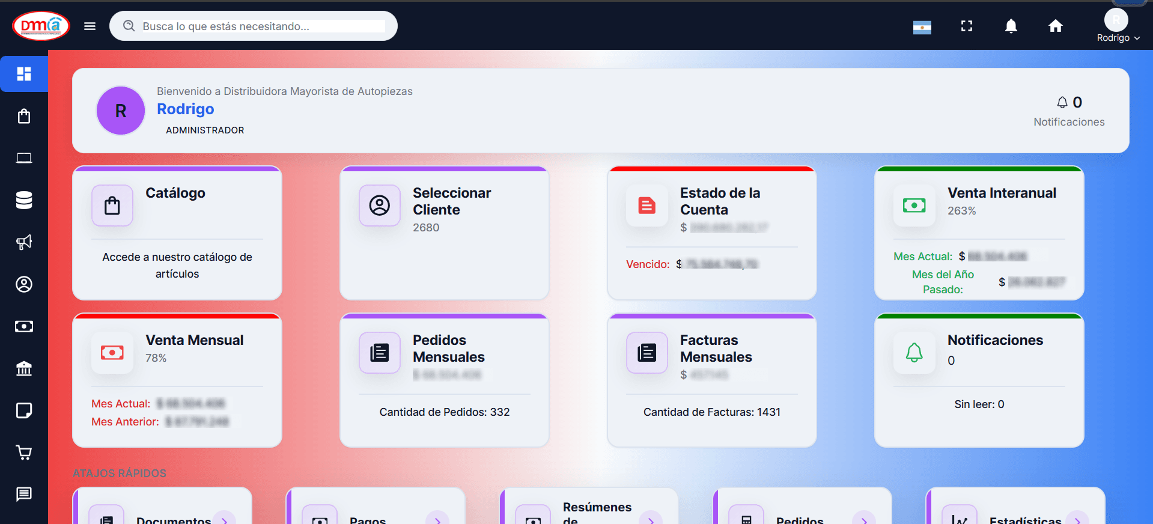Open the Rodrigo user dropdown
The image size is (1153, 524).
[1118, 38]
